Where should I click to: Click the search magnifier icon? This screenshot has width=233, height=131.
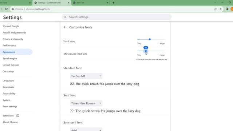click(65, 17)
